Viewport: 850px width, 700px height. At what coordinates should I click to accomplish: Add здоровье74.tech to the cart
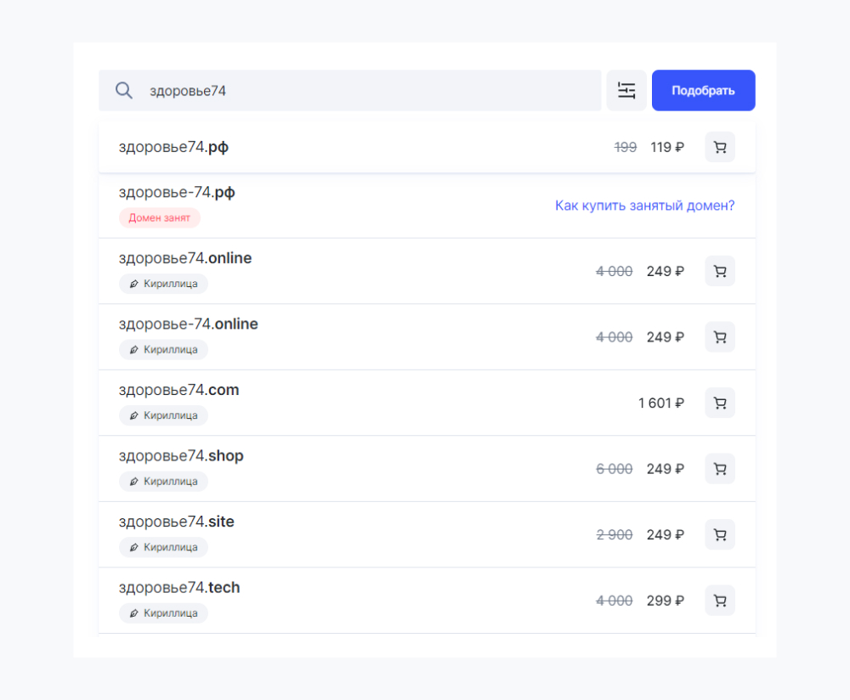pos(719,601)
